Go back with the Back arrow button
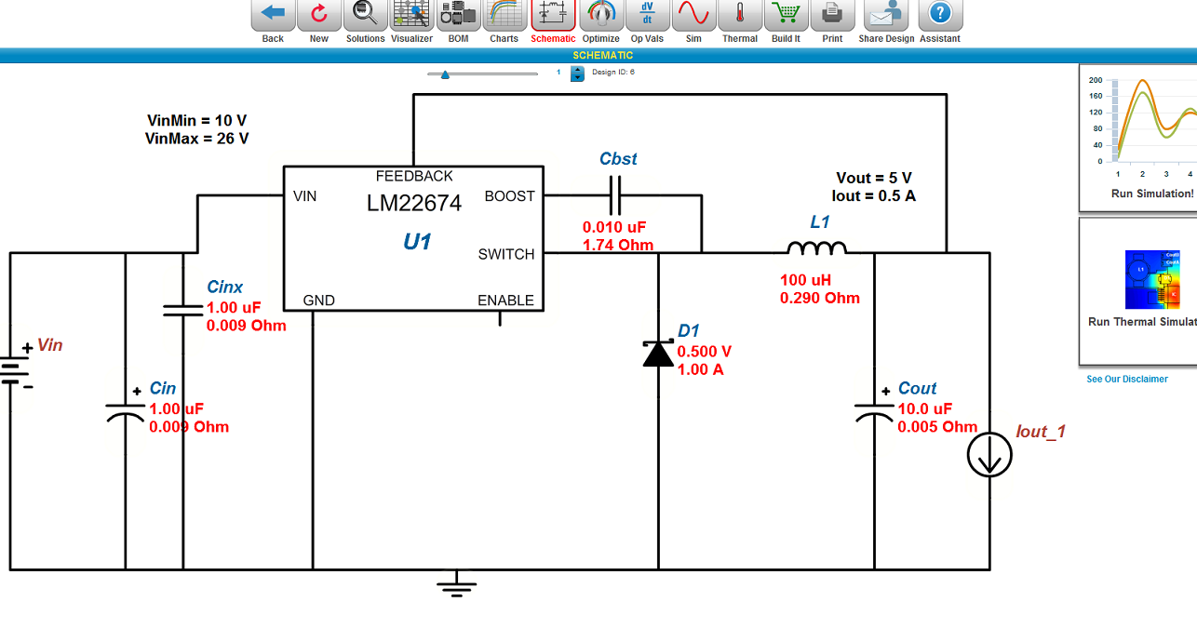The image size is (1197, 628). coord(273,16)
